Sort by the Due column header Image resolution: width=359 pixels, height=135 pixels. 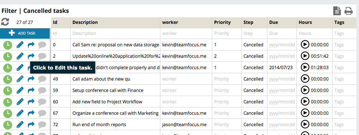(274, 22)
